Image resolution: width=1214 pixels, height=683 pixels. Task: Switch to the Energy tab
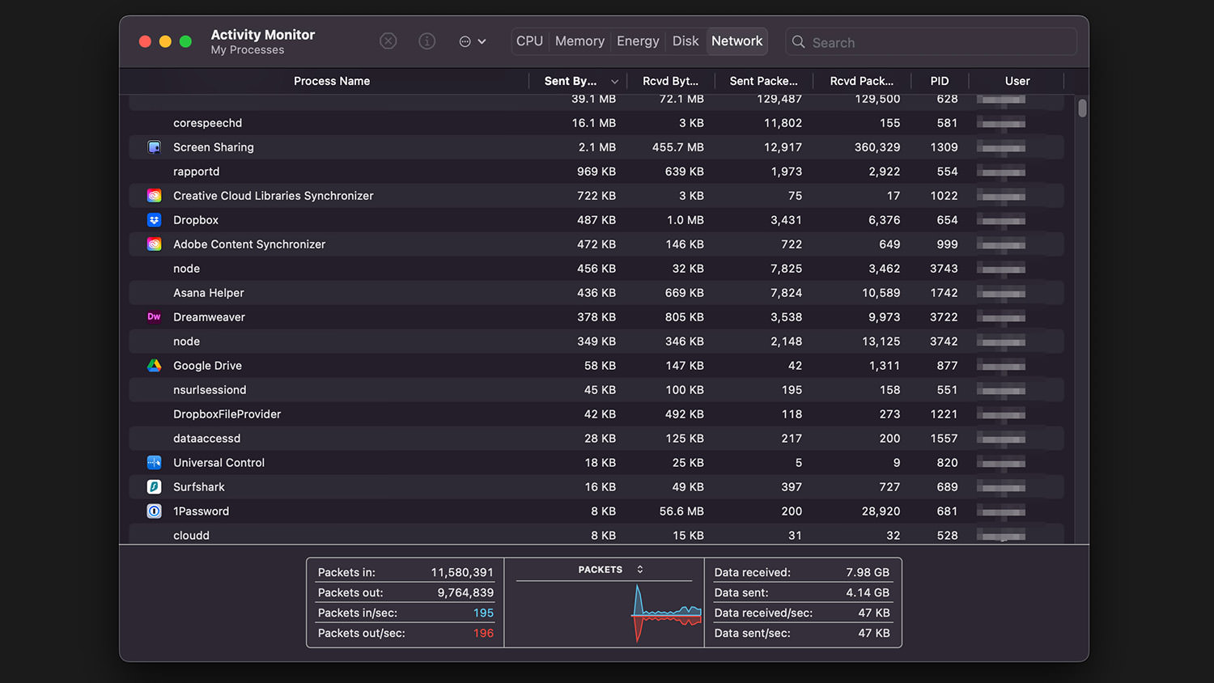638,41
